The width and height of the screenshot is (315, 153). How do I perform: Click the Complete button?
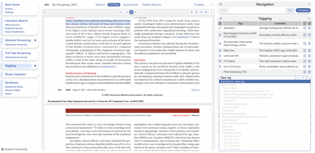point(303,10)
